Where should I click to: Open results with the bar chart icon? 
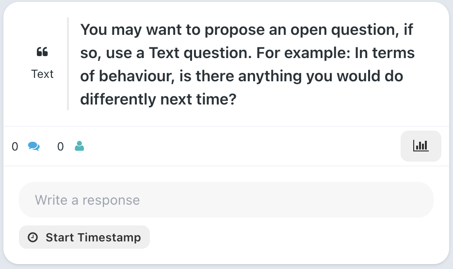[x=421, y=146]
